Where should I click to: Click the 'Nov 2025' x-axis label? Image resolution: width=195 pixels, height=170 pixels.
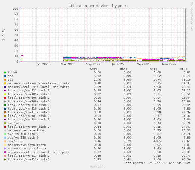[x=169, y=64]
